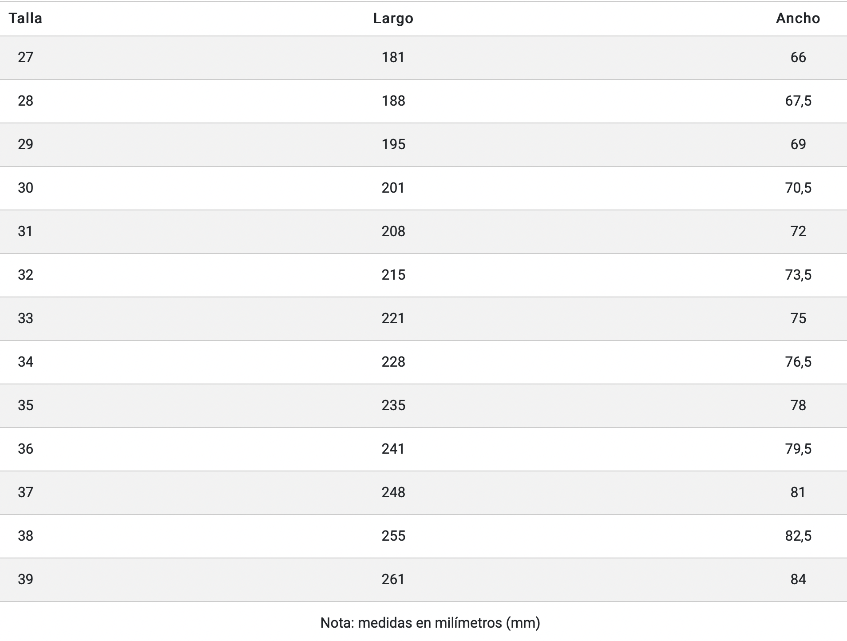Select the size 32 cell
The image size is (847, 641).
click(25, 275)
